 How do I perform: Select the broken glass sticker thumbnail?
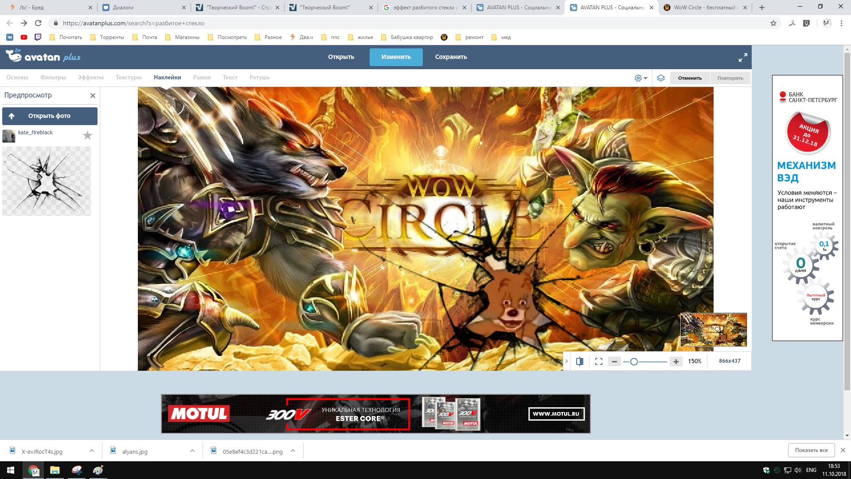[47, 181]
